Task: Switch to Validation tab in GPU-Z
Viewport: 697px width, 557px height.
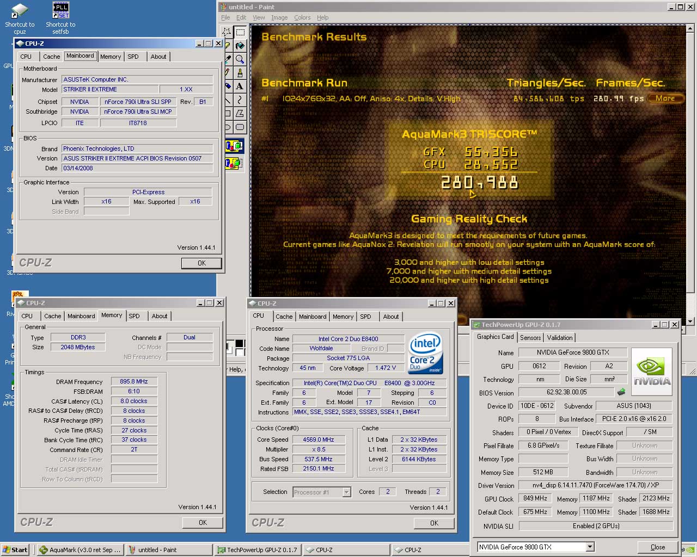Action: tap(560, 338)
